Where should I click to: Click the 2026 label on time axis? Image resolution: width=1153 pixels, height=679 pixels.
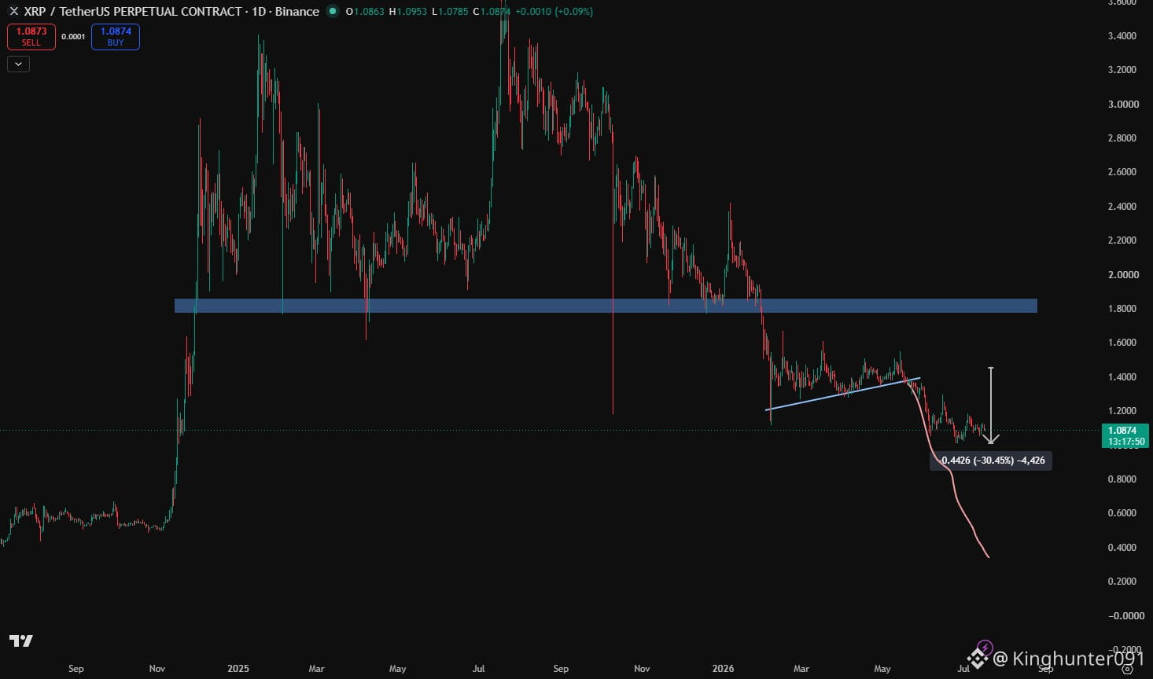pos(723,669)
